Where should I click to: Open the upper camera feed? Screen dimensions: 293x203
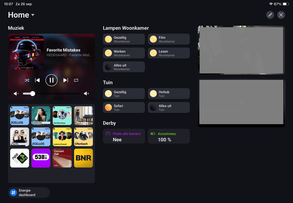tap(241, 50)
